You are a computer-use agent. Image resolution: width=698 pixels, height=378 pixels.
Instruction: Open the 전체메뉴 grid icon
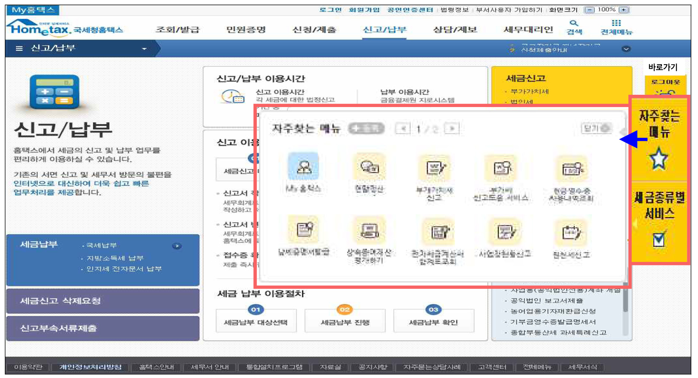[x=616, y=23]
